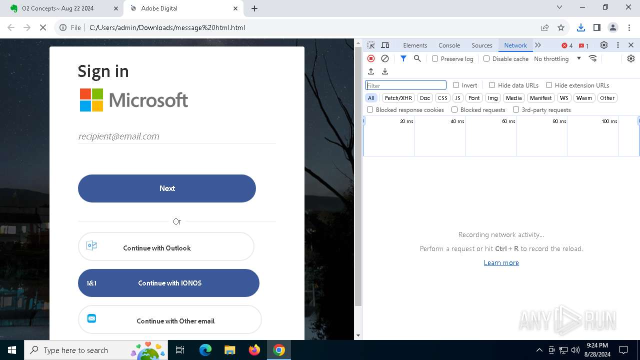Screen dimensions: 640x360
Task: Launch Firefox from the taskbar
Action: tap(254, 350)
